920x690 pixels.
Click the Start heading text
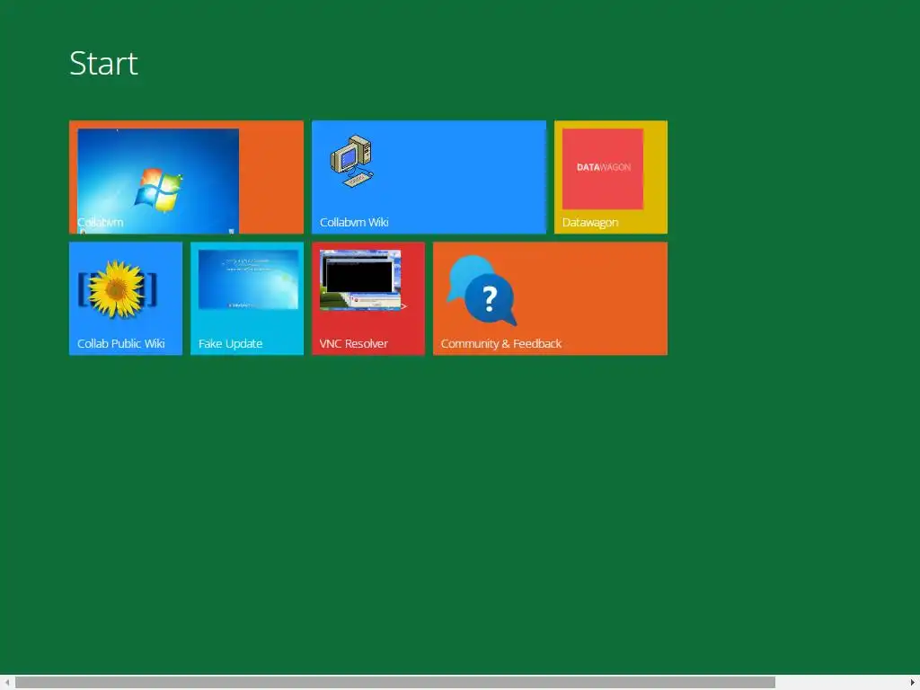click(104, 64)
